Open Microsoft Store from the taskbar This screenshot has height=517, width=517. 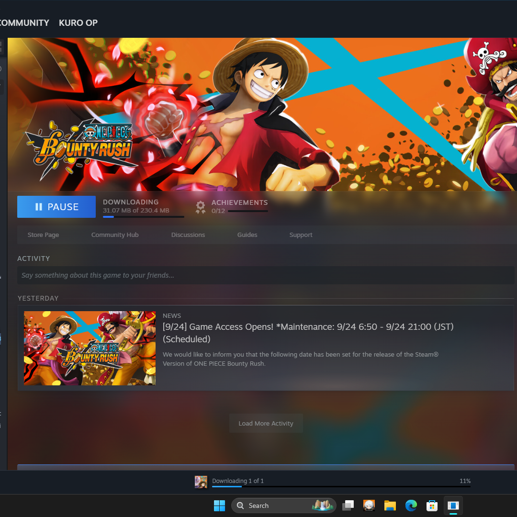pos(432,506)
